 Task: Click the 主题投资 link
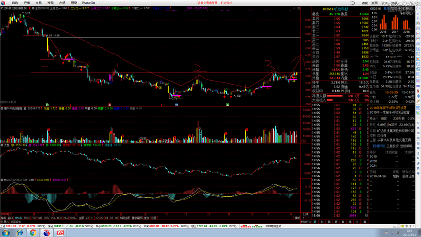(x=393, y=146)
